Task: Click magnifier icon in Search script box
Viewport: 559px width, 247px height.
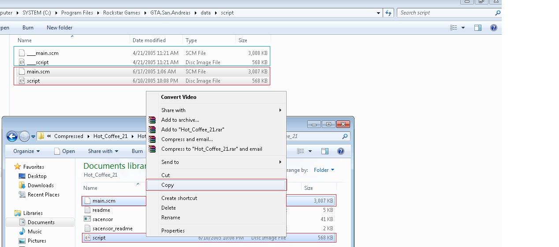Action: (497, 13)
